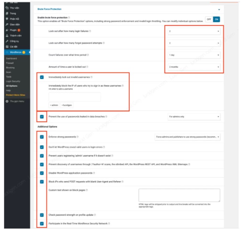The height and width of the screenshot is (231, 243).
Task: Turn brute force protection toggle OFF
Action: click(209, 20)
